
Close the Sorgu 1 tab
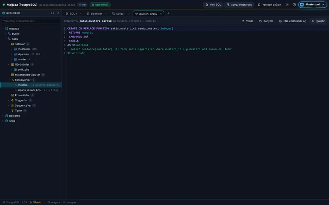point(129,14)
